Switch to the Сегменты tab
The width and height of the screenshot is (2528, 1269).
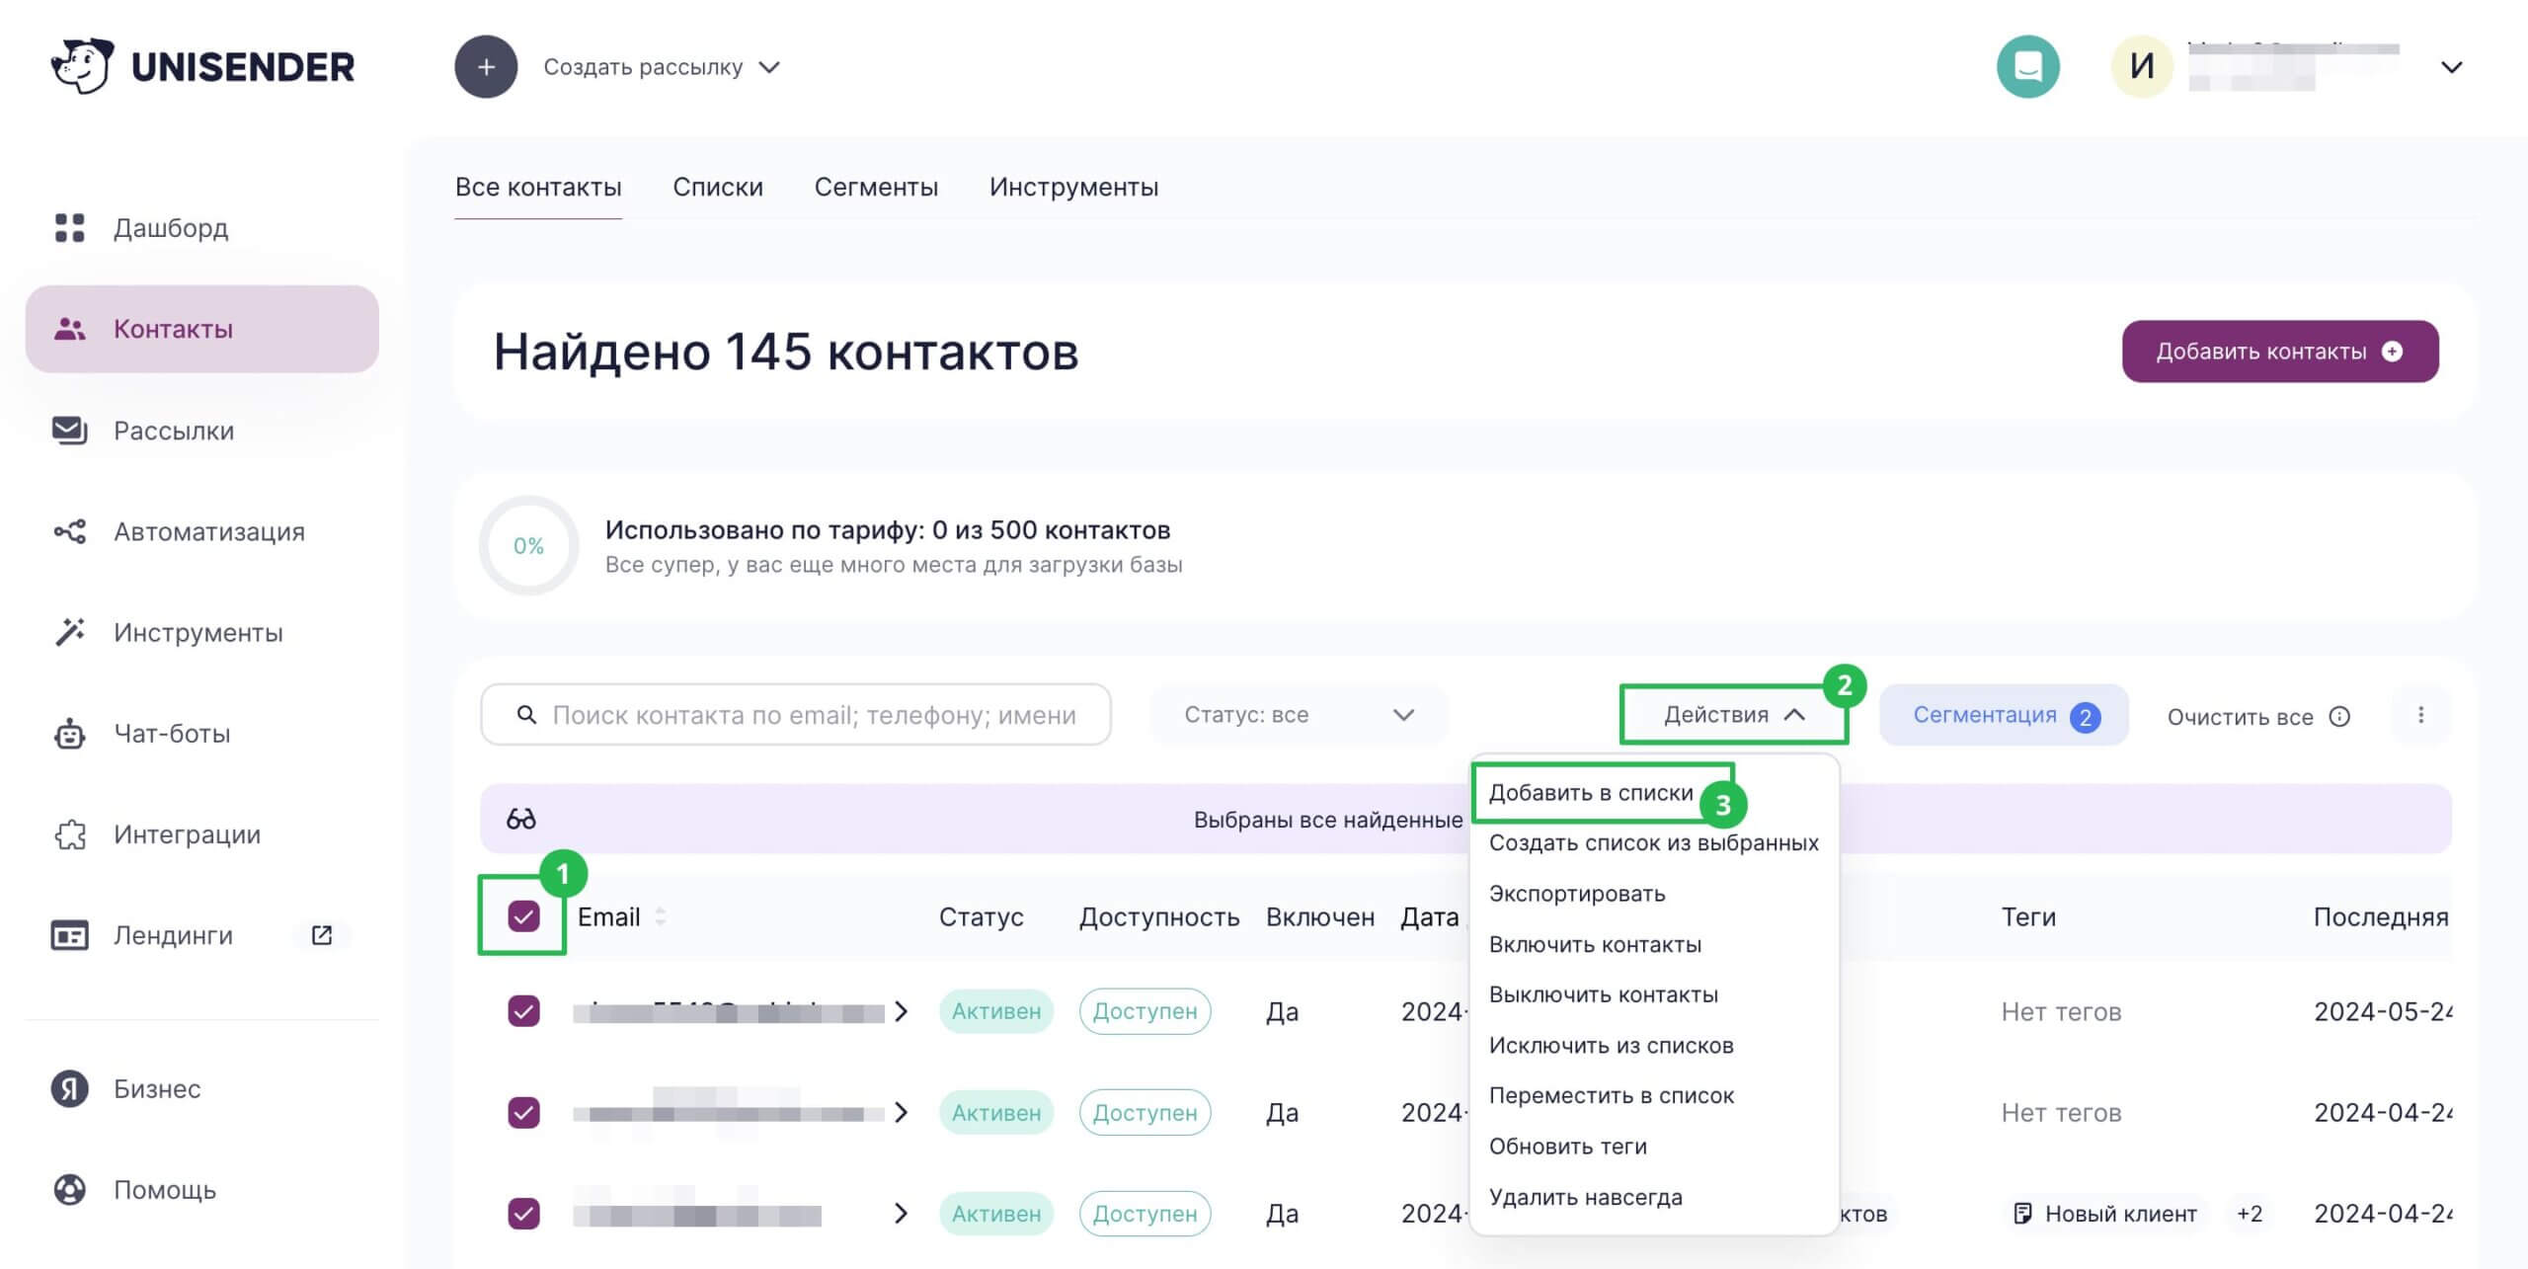[876, 187]
